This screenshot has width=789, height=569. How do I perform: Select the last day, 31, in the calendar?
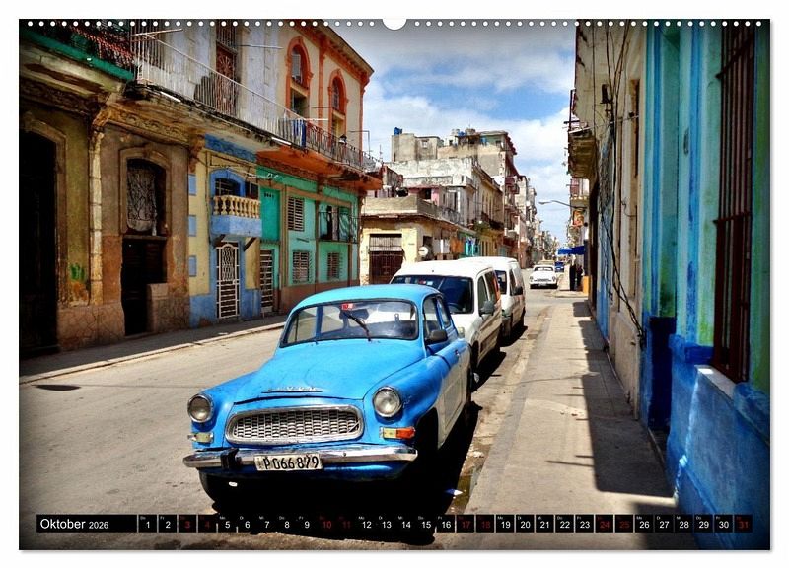[x=743, y=524]
